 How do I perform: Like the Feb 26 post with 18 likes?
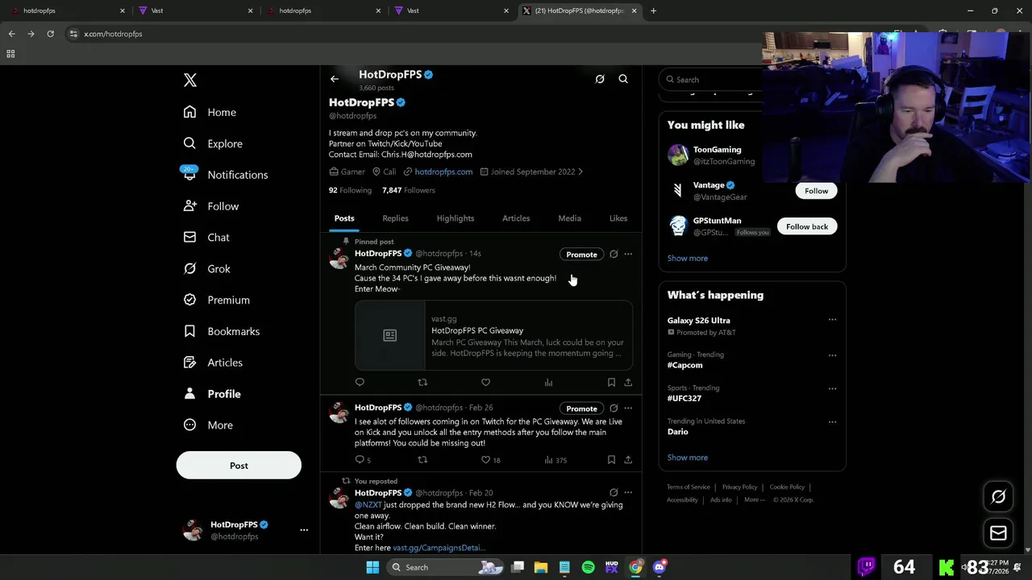490,460
